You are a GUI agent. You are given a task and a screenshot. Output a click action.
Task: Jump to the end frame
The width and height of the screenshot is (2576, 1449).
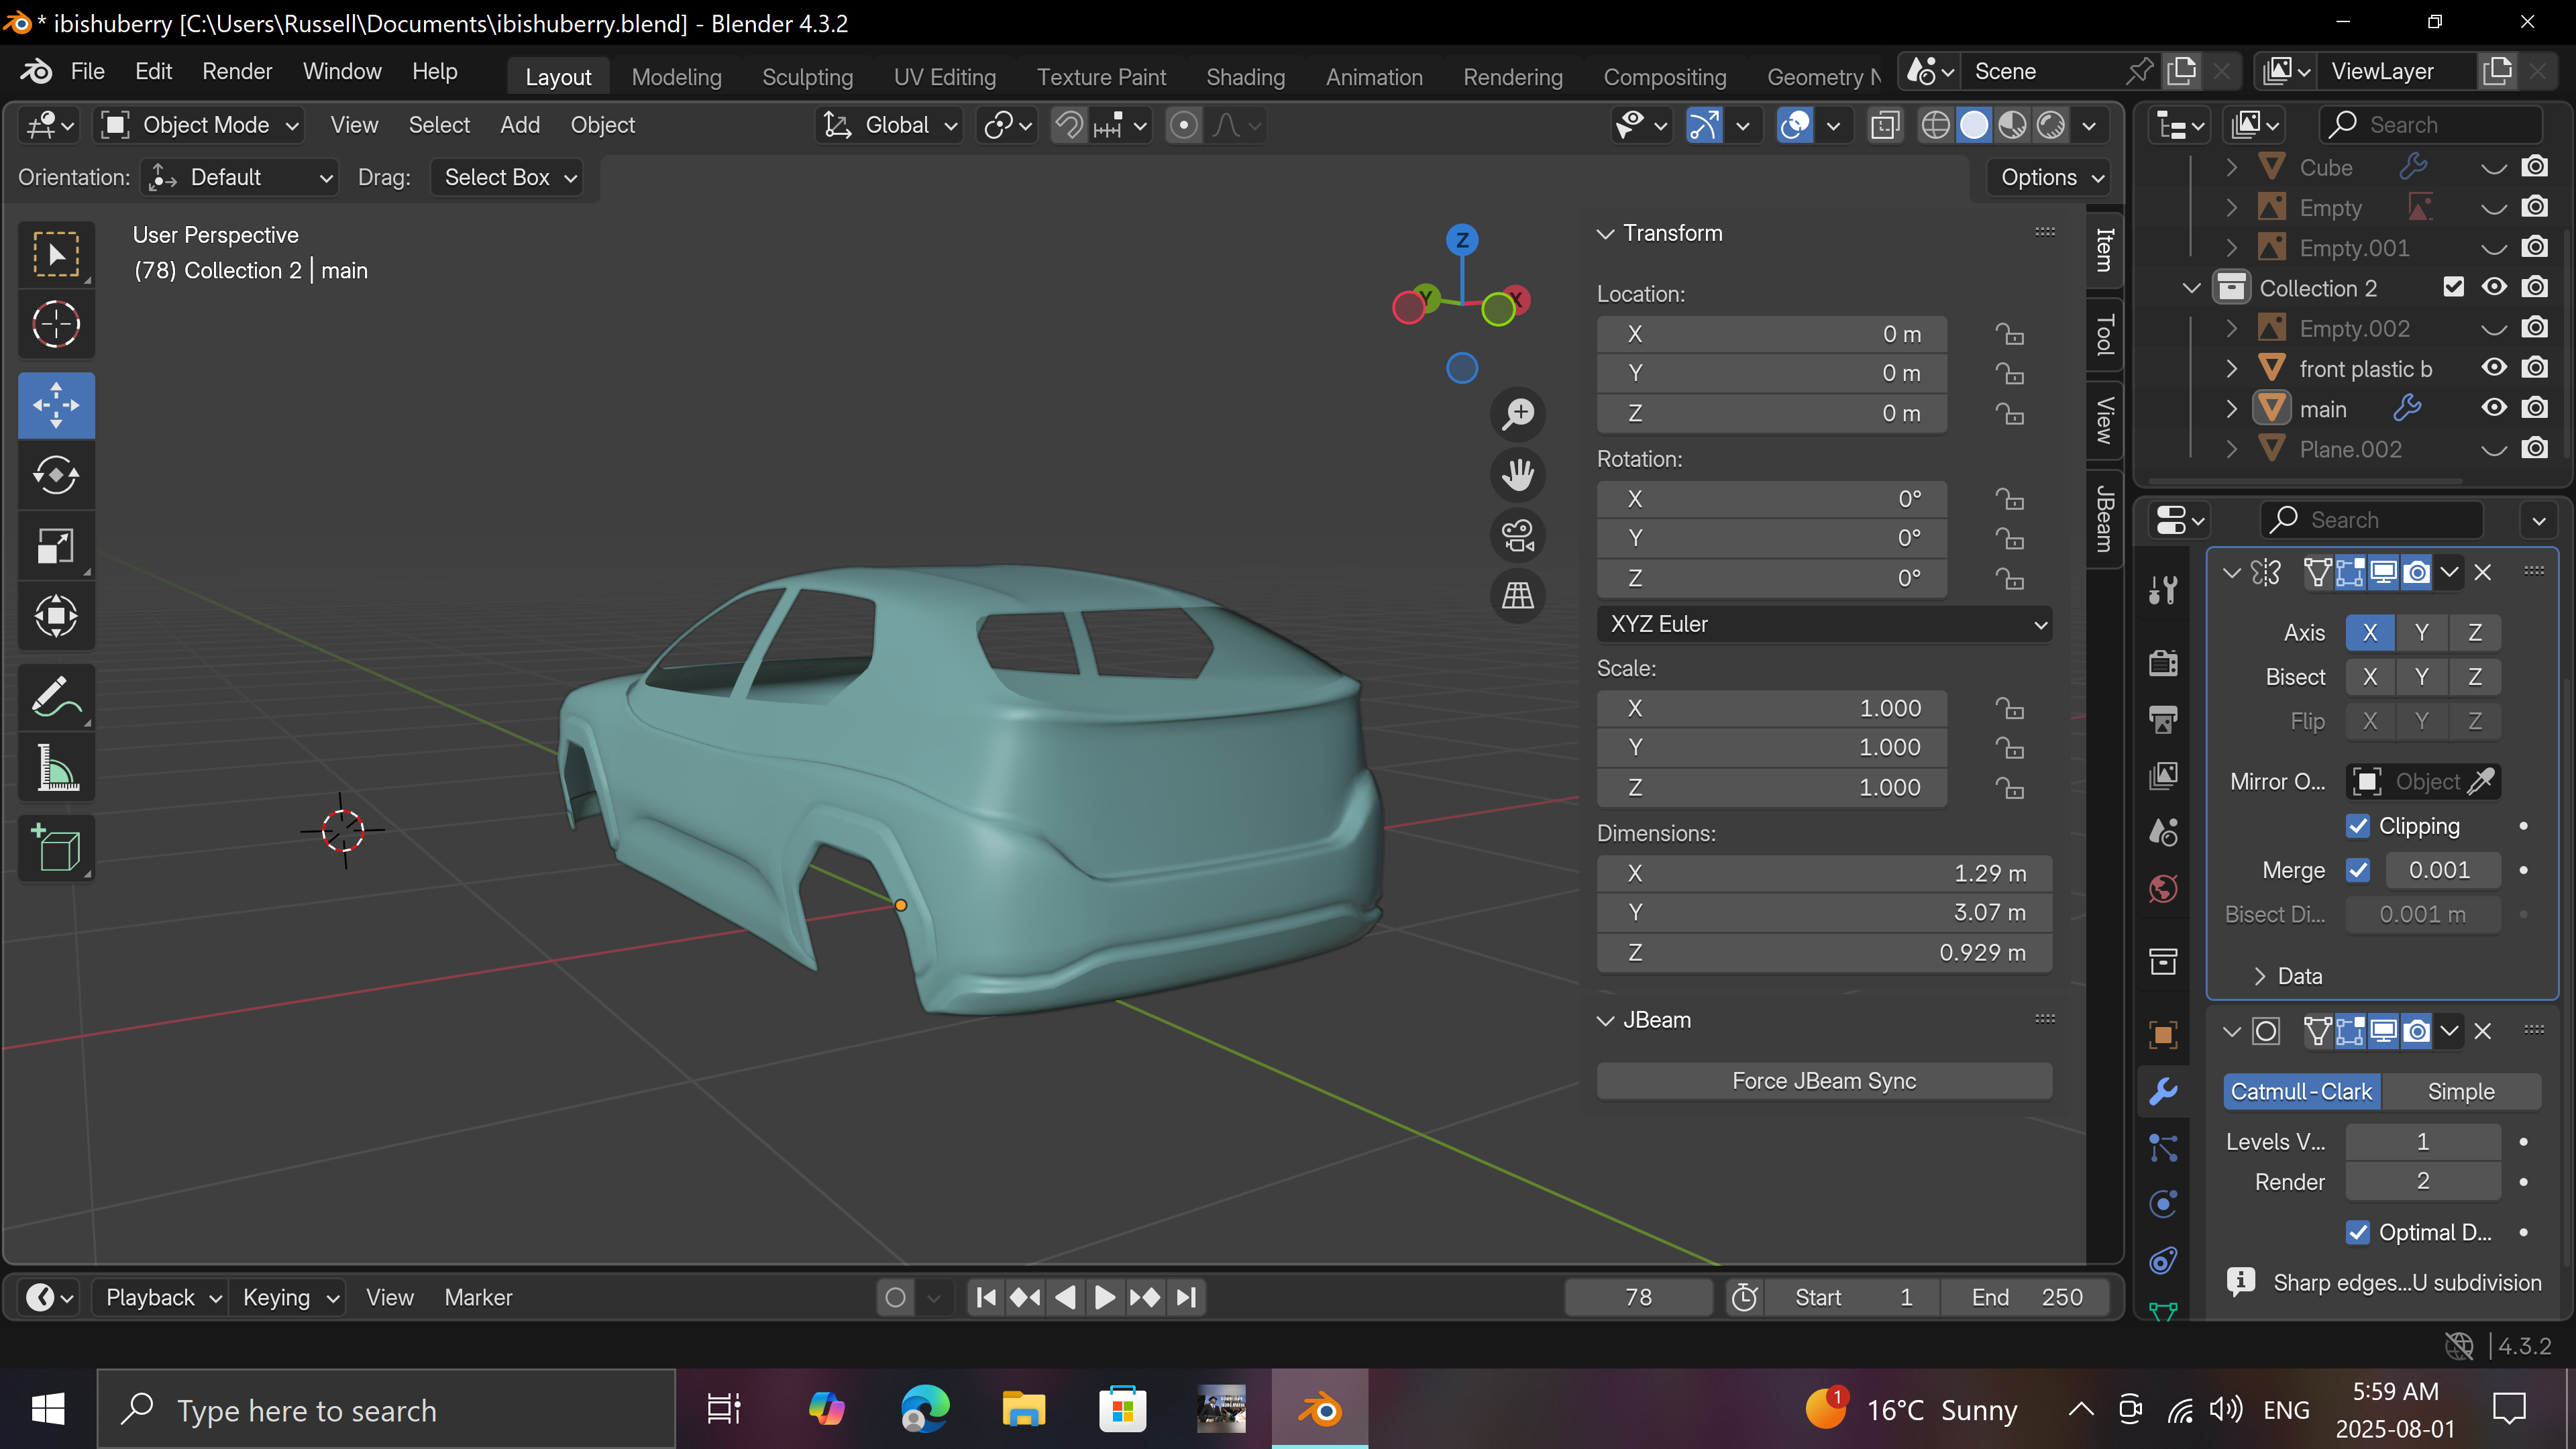1186,1297
